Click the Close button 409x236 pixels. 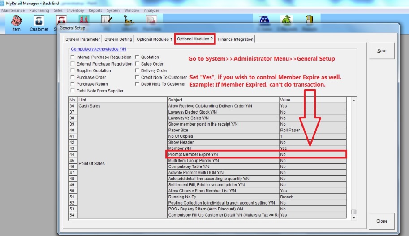[x=382, y=221]
